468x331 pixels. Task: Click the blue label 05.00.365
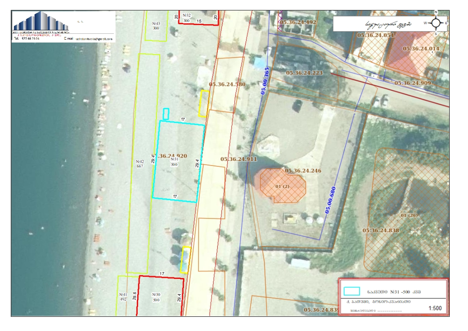tap(265, 81)
